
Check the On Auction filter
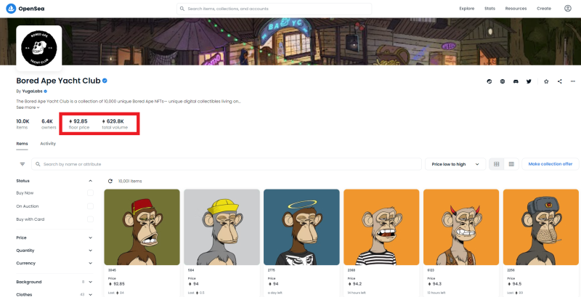coord(90,206)
